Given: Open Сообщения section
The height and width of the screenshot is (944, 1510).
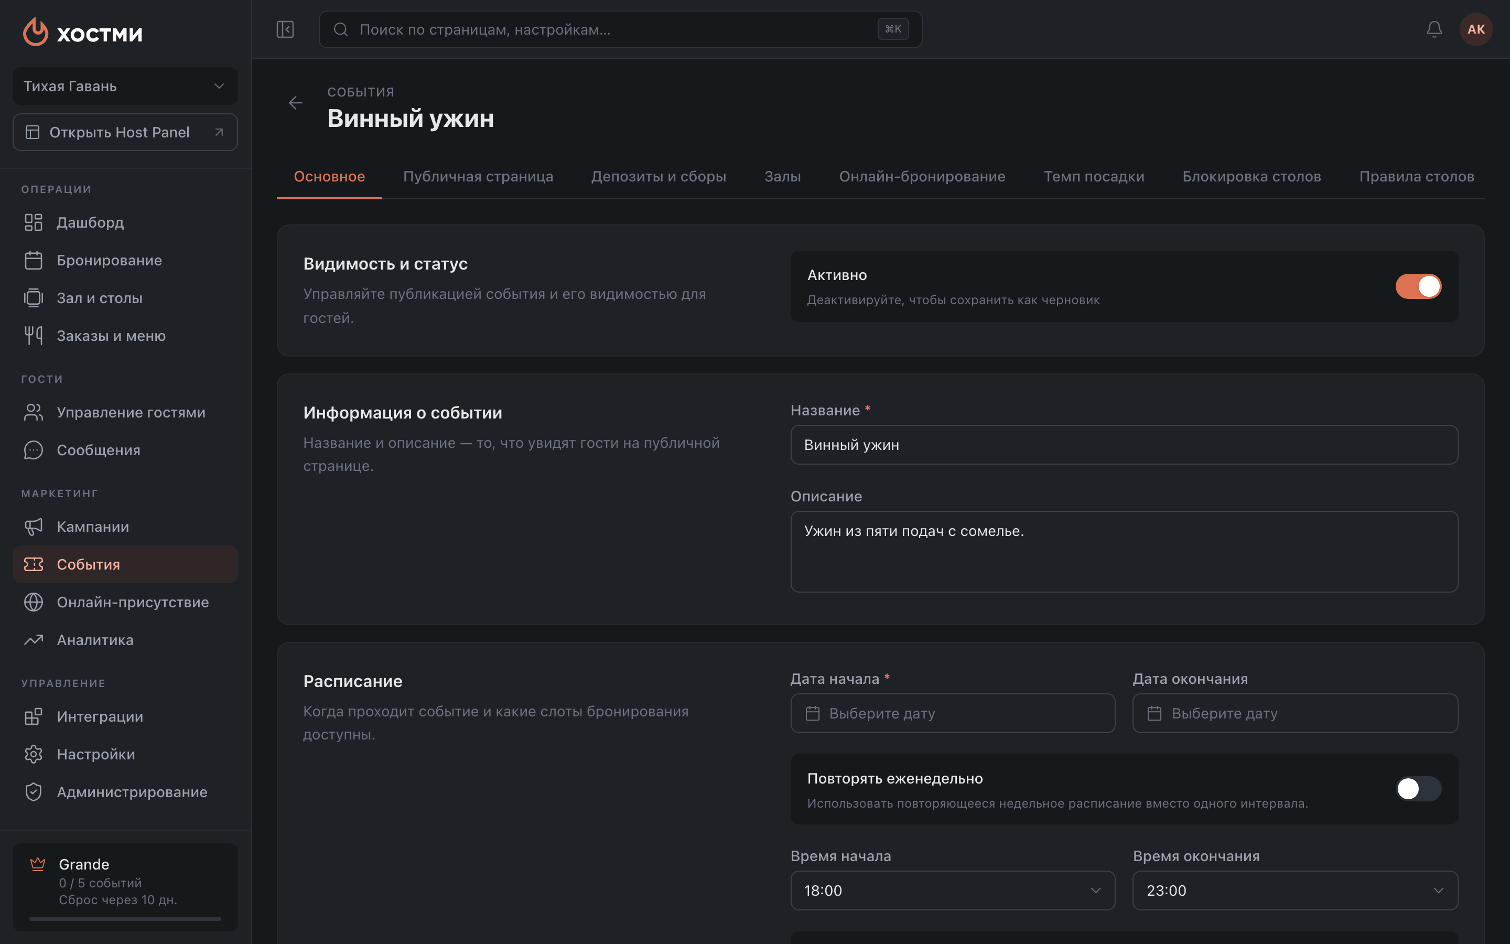Looking at the screenshot, I should click(125, 450).
